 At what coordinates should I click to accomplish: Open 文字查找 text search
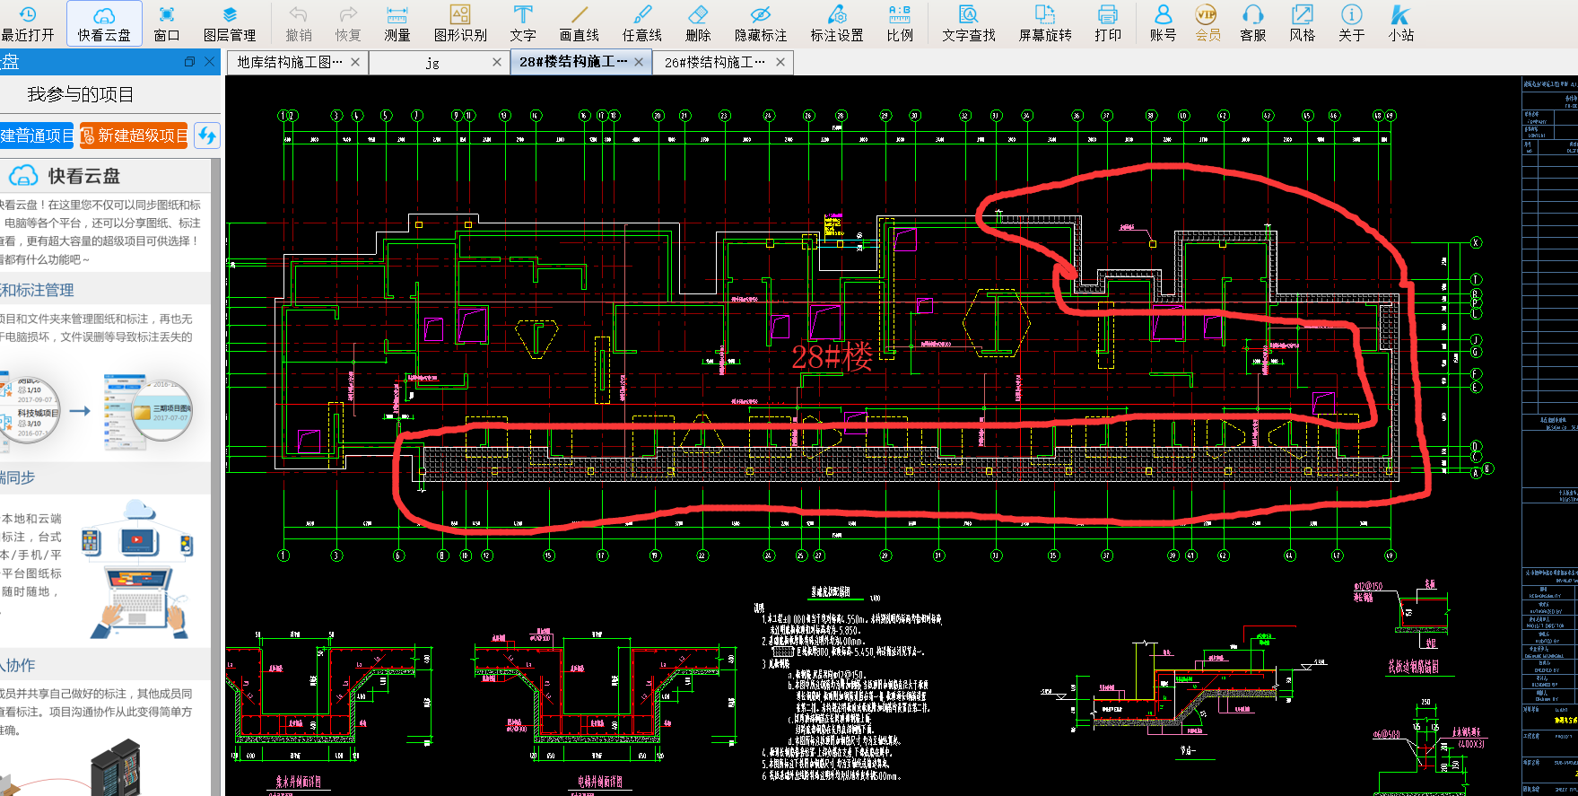tap(969, 23)
